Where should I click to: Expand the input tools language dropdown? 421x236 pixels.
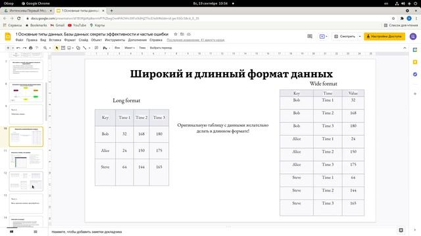(110, 48)
